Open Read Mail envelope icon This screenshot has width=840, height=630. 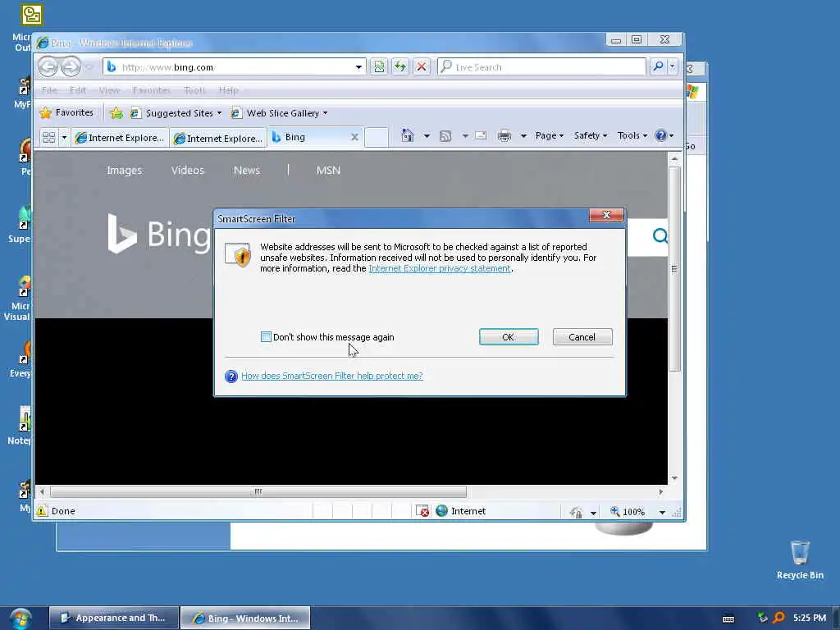click(481, 135)
